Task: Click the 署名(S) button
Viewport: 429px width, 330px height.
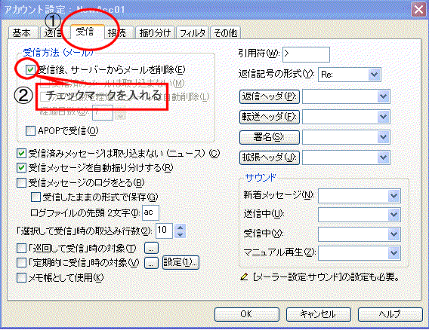Action: point(269,137)
